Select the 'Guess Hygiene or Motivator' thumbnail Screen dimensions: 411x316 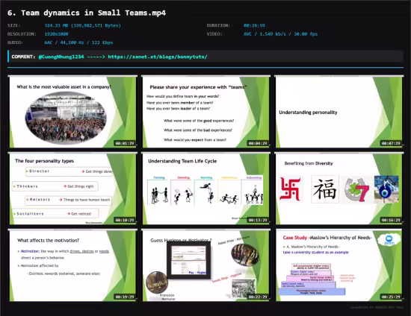tap(205, 265)
